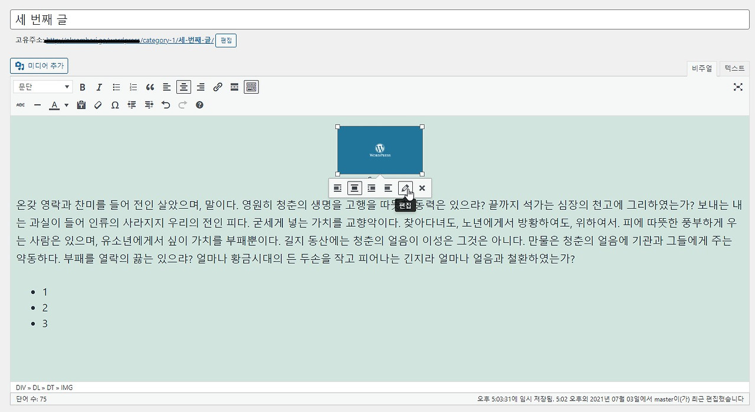Screen dimensions: 755x412
Task: Insert or edit a link
Action: coord(218,87)
